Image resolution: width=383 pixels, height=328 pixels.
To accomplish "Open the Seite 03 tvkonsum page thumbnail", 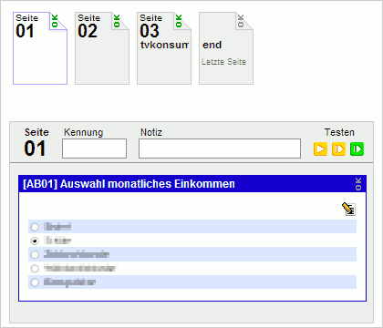I will tap(164, 48).
